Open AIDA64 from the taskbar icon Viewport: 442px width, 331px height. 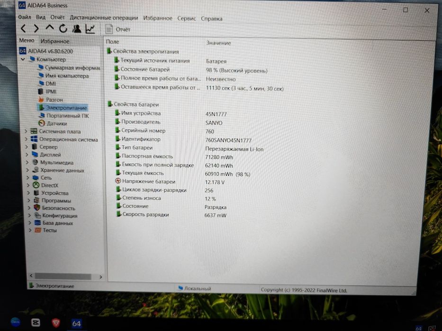click(76, 323)
